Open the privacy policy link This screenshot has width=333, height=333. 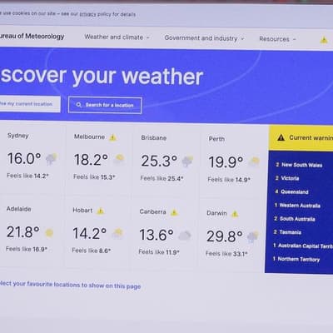click(x=87, y=14)
